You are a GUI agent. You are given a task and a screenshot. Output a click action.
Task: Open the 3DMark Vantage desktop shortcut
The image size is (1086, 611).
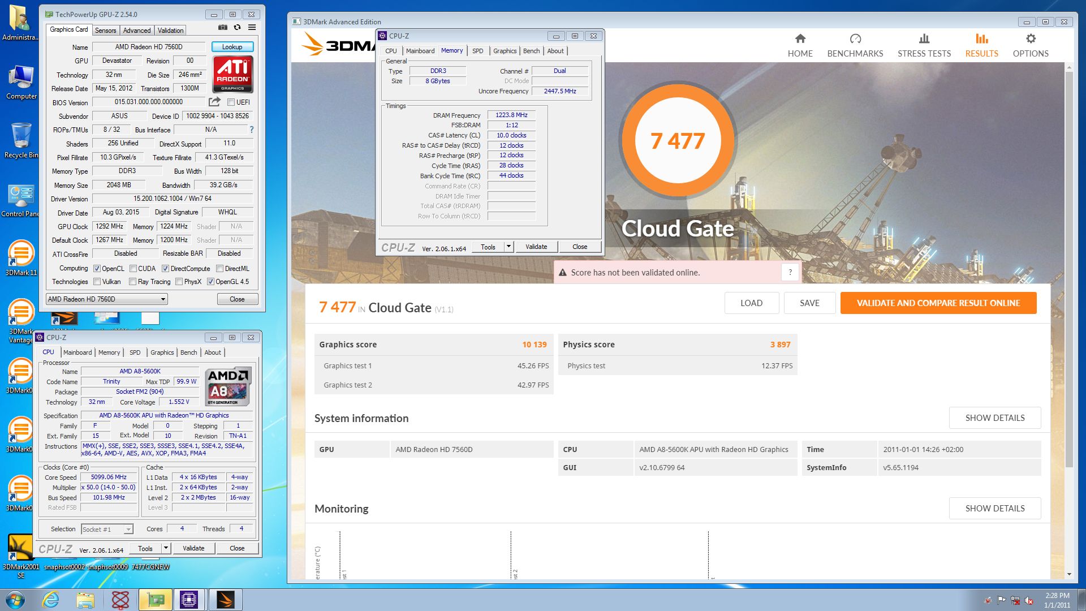[x=21, y=321]
